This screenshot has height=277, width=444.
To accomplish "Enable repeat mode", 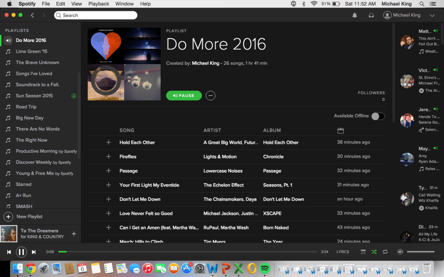I will 385,252.
